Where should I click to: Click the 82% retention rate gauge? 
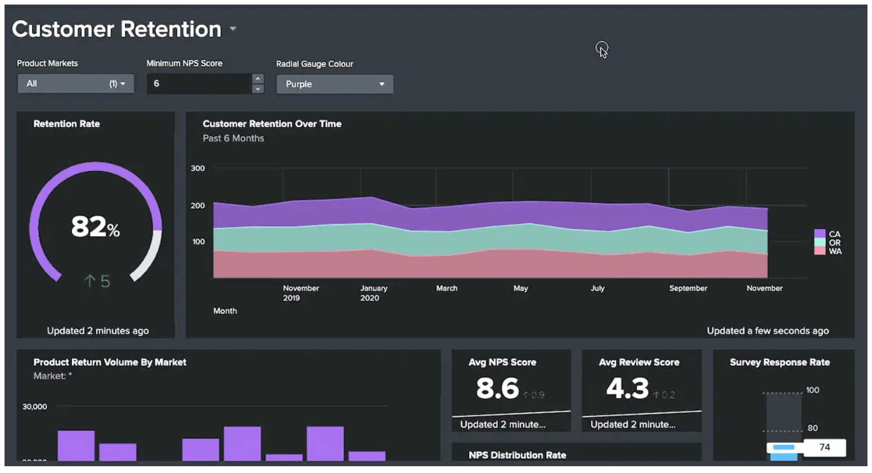(x=95, y=222)
